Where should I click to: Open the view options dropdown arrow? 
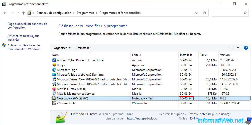[x=238, y=48]
